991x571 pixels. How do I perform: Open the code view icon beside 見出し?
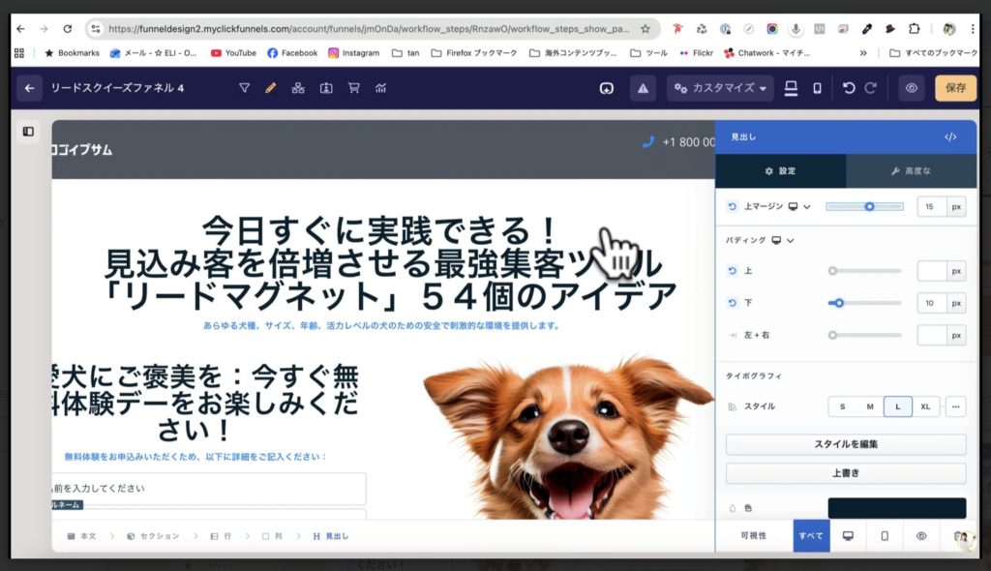(x=951, y=136)
